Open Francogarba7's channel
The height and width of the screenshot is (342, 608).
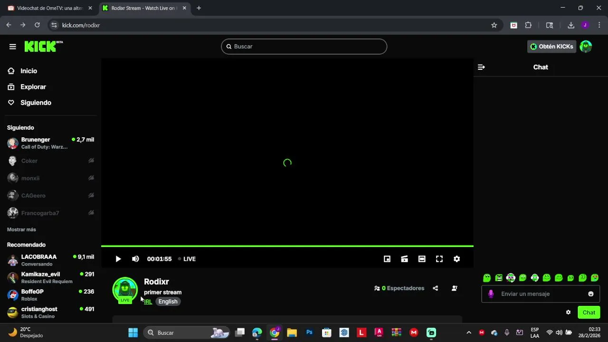pyautogui.click(x=50, y=213)
